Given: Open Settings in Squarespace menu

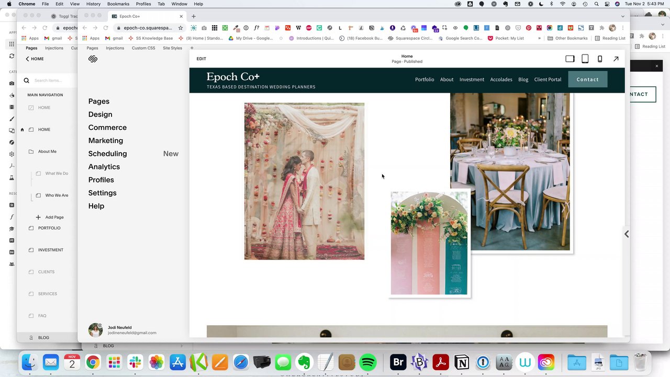Looking at the screenshot, I should (x=103, y=193).
